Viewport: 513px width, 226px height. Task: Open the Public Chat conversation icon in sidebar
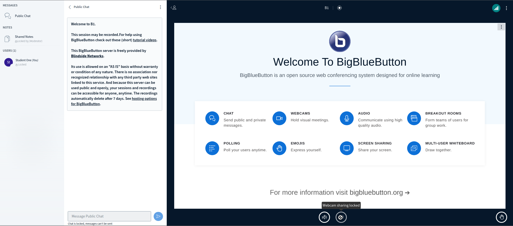tap(8, 16)
